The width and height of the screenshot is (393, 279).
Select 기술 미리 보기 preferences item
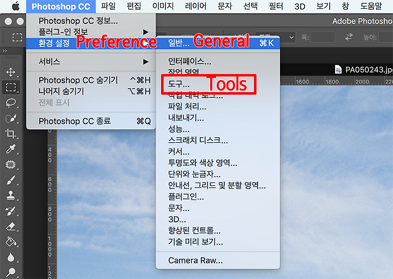click(218, 242)
